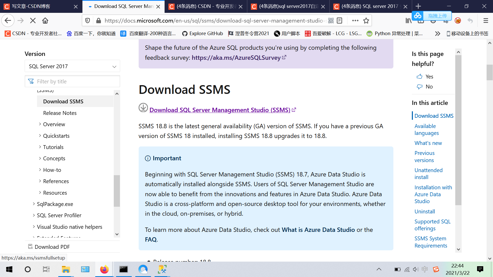Bookmark this page with the star icon
This screenshot has height=277, width=493.
coord(366,21)
